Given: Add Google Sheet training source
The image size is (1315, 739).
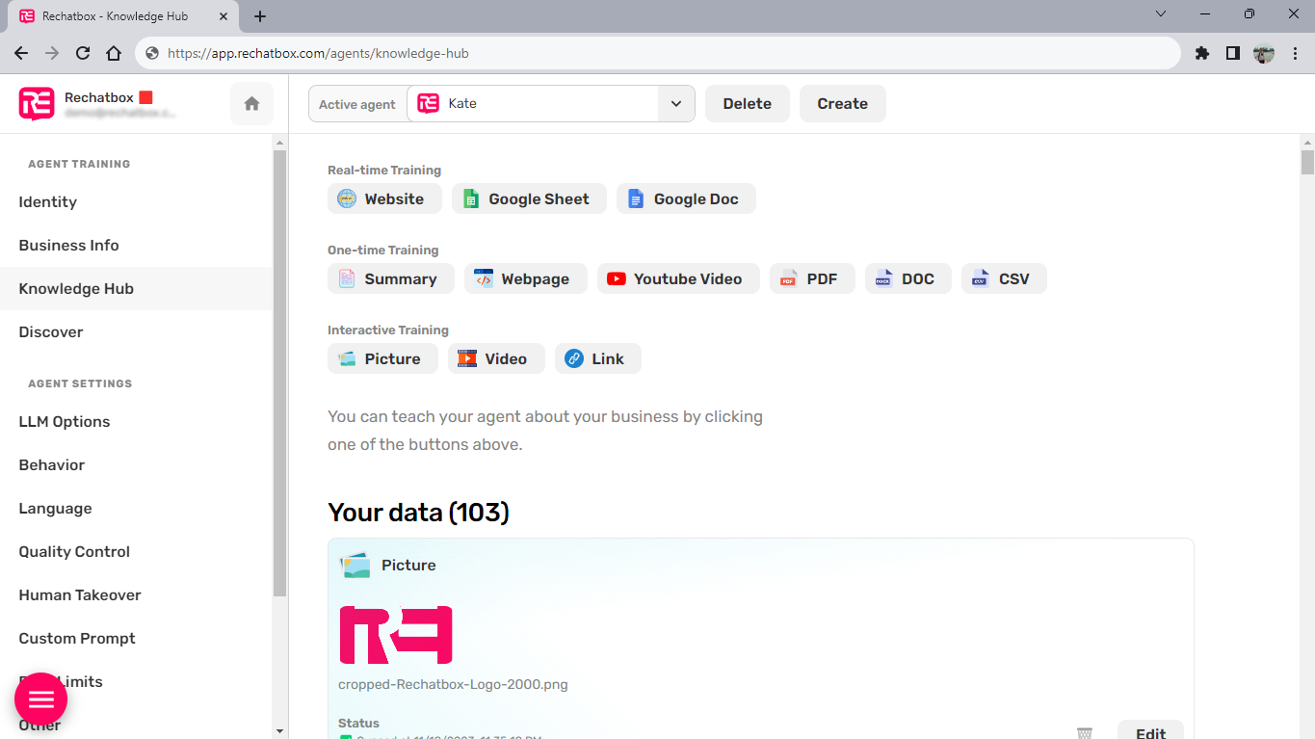Looking at the screenshot, I should click(x=529, y=198).
